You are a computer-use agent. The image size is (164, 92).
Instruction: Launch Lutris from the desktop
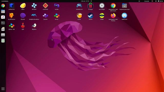coord(79,16)
